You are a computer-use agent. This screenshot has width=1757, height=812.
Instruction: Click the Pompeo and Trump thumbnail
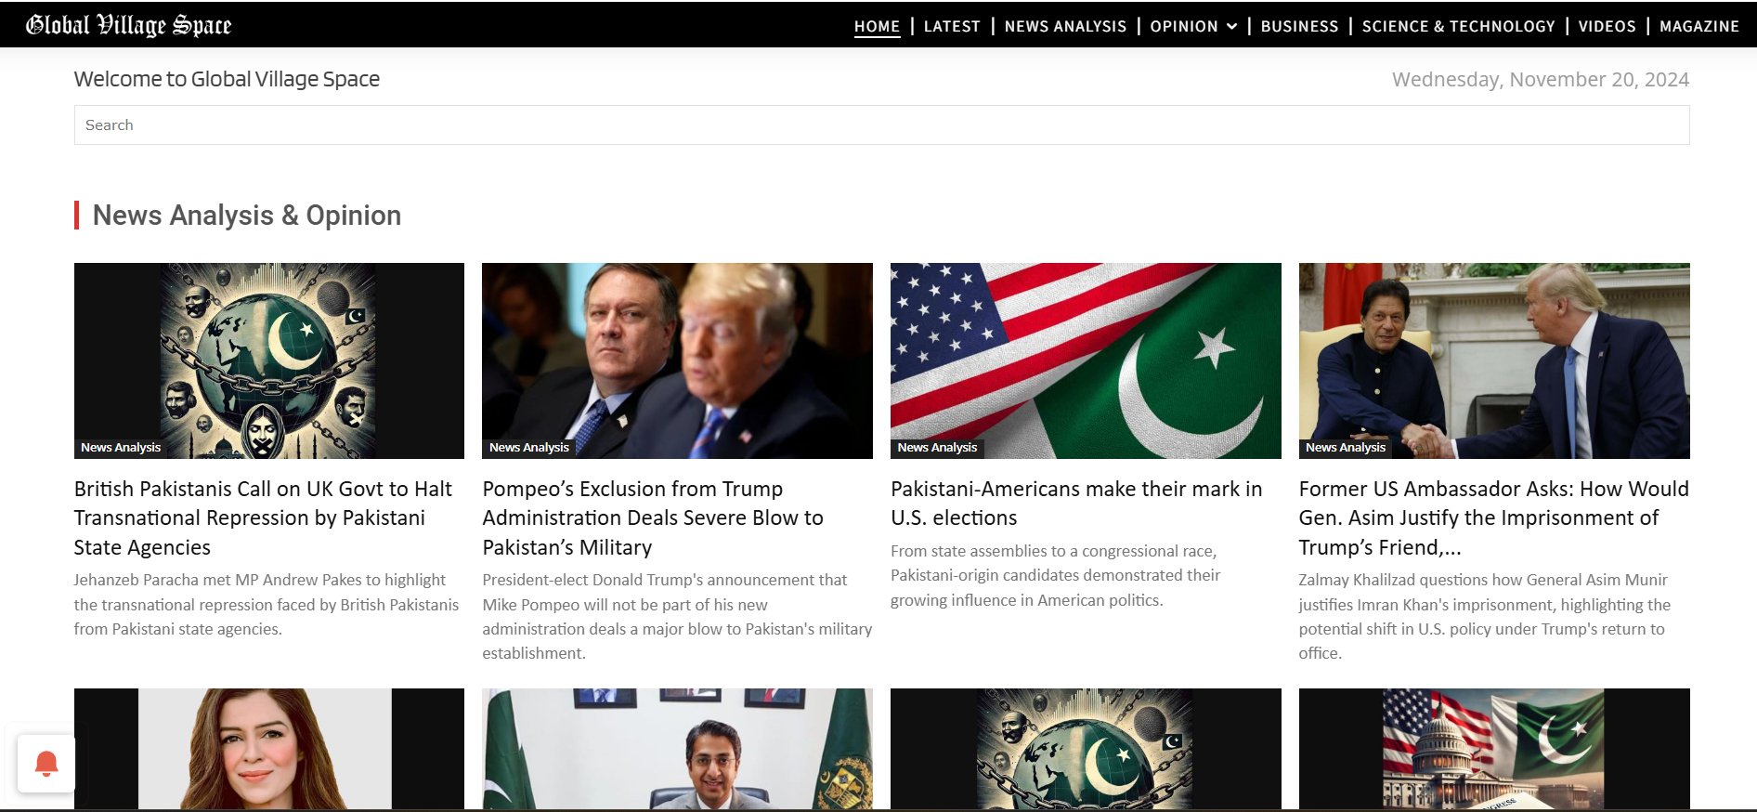pos(677,360)
